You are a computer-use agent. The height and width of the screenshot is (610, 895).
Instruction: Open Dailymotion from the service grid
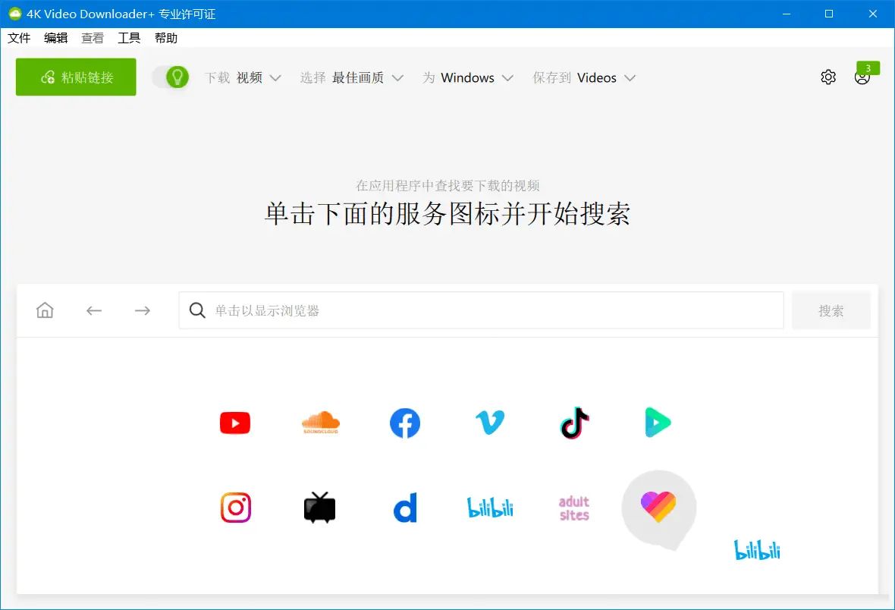click(x=405, y=508)
